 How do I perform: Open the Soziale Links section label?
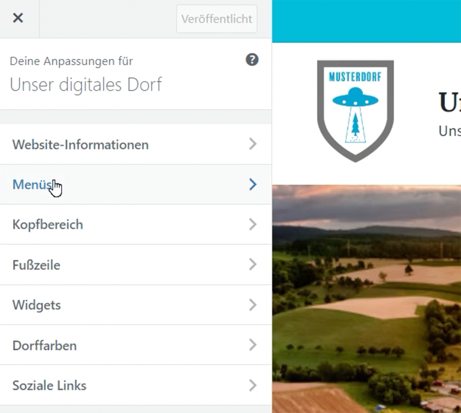[50, 385]
